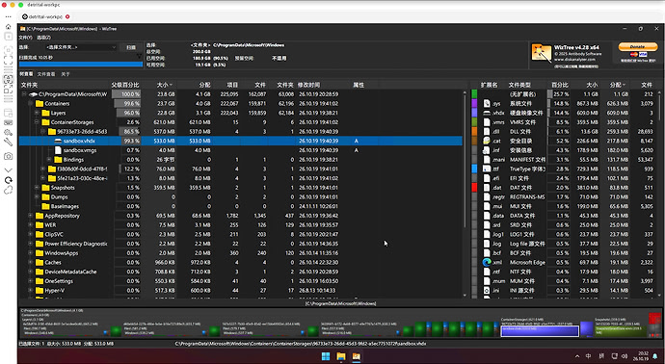Screen dimensions: 665x364
Task: Click the three-dots menu in the remote sidebar
Action: [x=8, y=16]
